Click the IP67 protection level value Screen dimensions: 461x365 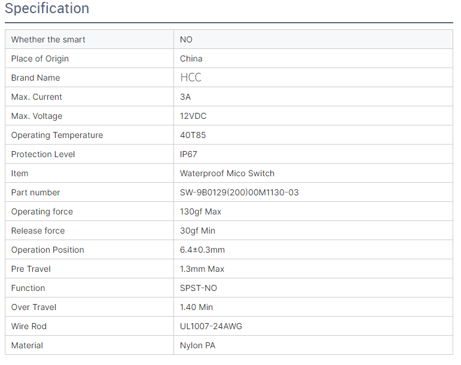188,154
